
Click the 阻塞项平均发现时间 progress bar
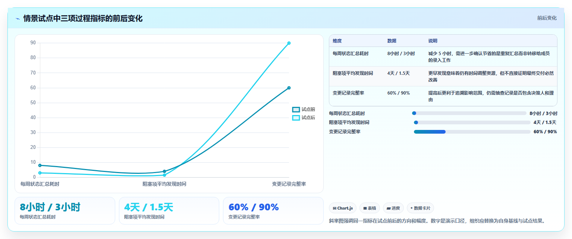[472, 122]
